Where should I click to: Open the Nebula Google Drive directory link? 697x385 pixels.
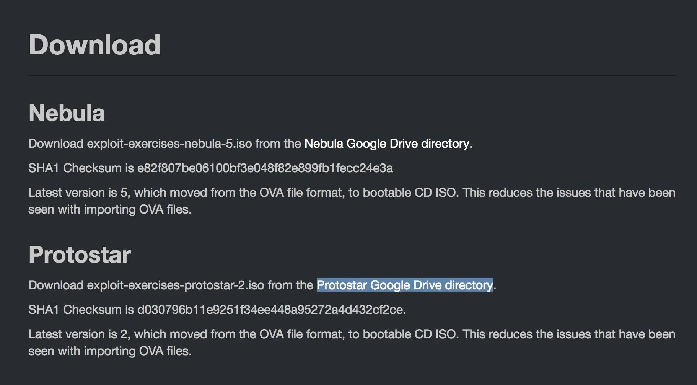click(x=387, y=144)
